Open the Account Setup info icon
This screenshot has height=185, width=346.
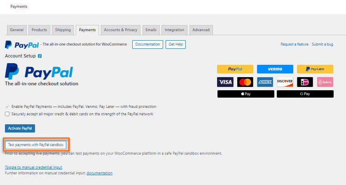(x=40, y=56)
